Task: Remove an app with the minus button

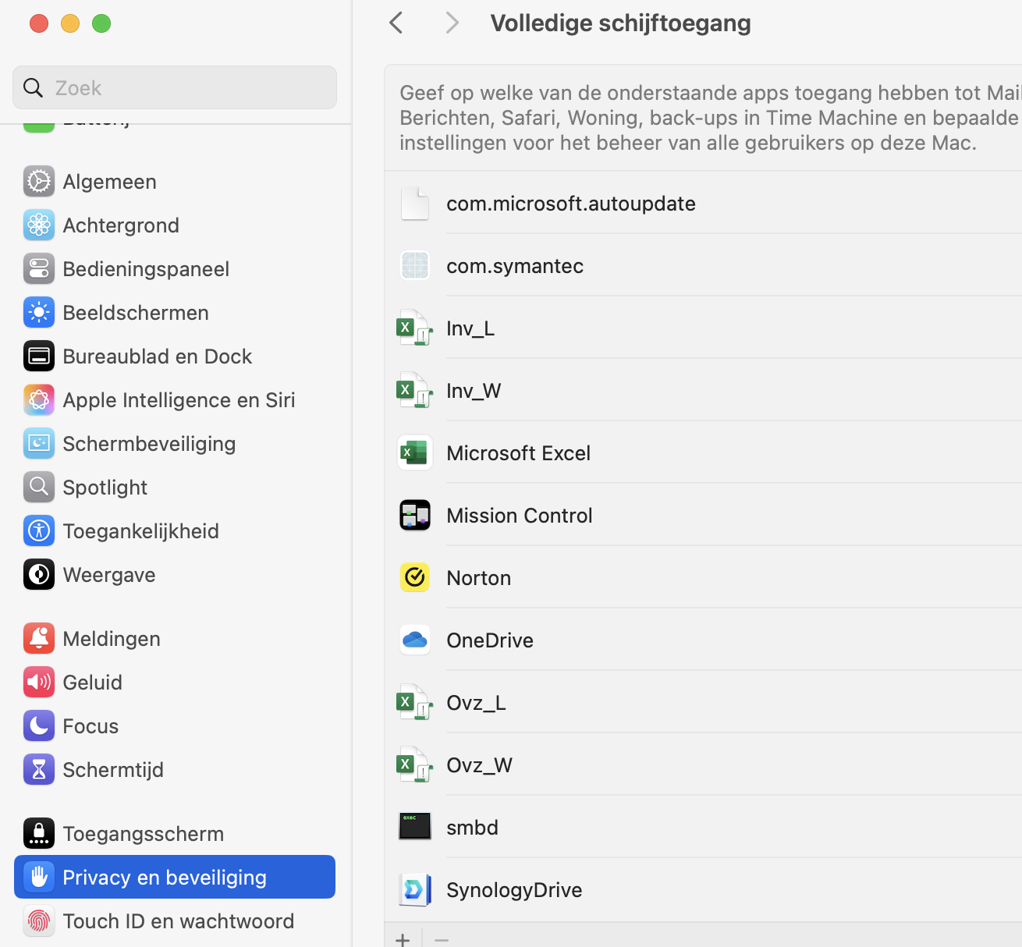Action: click(442, 939)
